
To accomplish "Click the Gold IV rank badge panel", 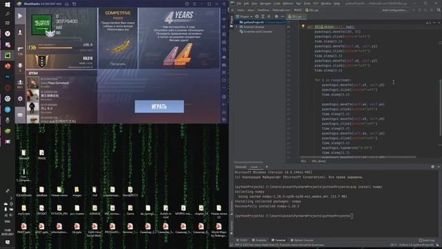I will pos(61,62).
